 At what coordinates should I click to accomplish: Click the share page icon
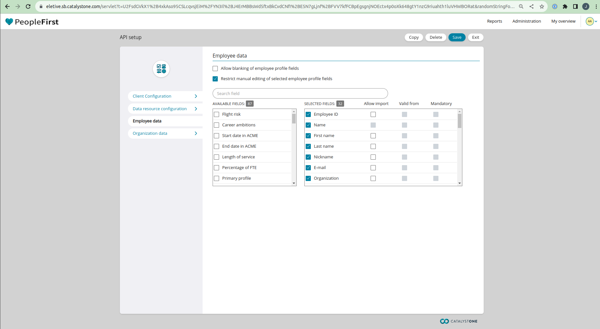point(532,6)
